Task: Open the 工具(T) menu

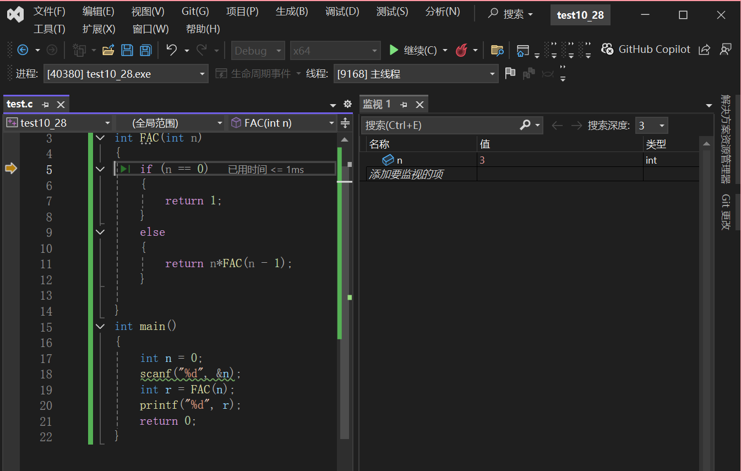Action: click(50, 29)
